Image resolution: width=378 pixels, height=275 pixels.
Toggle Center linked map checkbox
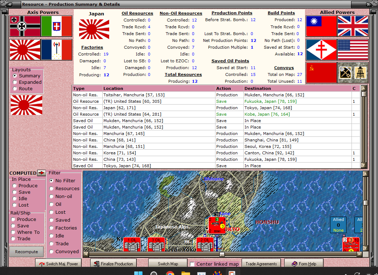192,264
